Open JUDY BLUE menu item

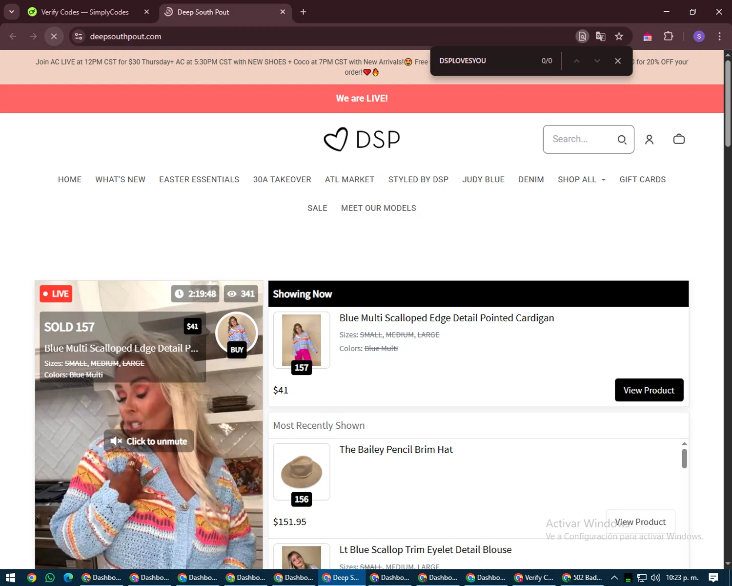pyautogui.click(x=484, y=180)
